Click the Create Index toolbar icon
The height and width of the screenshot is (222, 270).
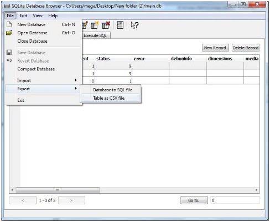click(x=95, y=25)
